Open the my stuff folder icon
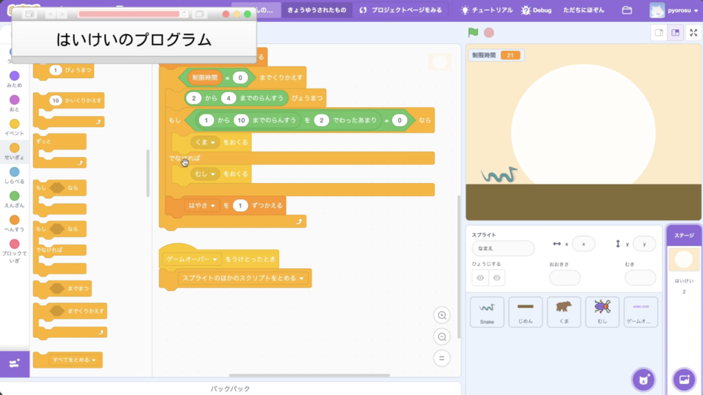This screenshot has width=703, height=395. point(626,11)
